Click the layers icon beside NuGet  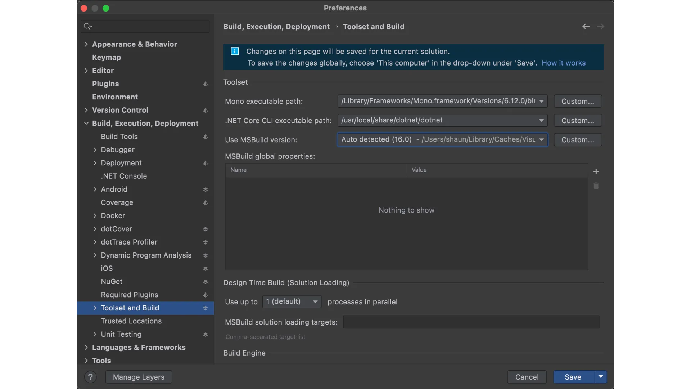[x=206, y=282]
